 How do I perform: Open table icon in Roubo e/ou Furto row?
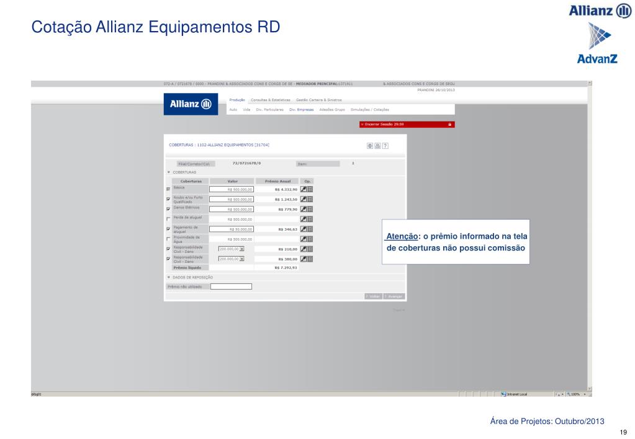tap(310, 199)
